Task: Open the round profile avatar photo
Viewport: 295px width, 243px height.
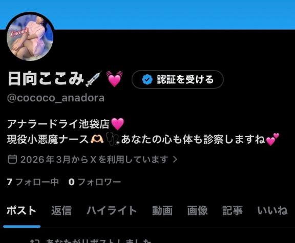Action: coord(30,37)
